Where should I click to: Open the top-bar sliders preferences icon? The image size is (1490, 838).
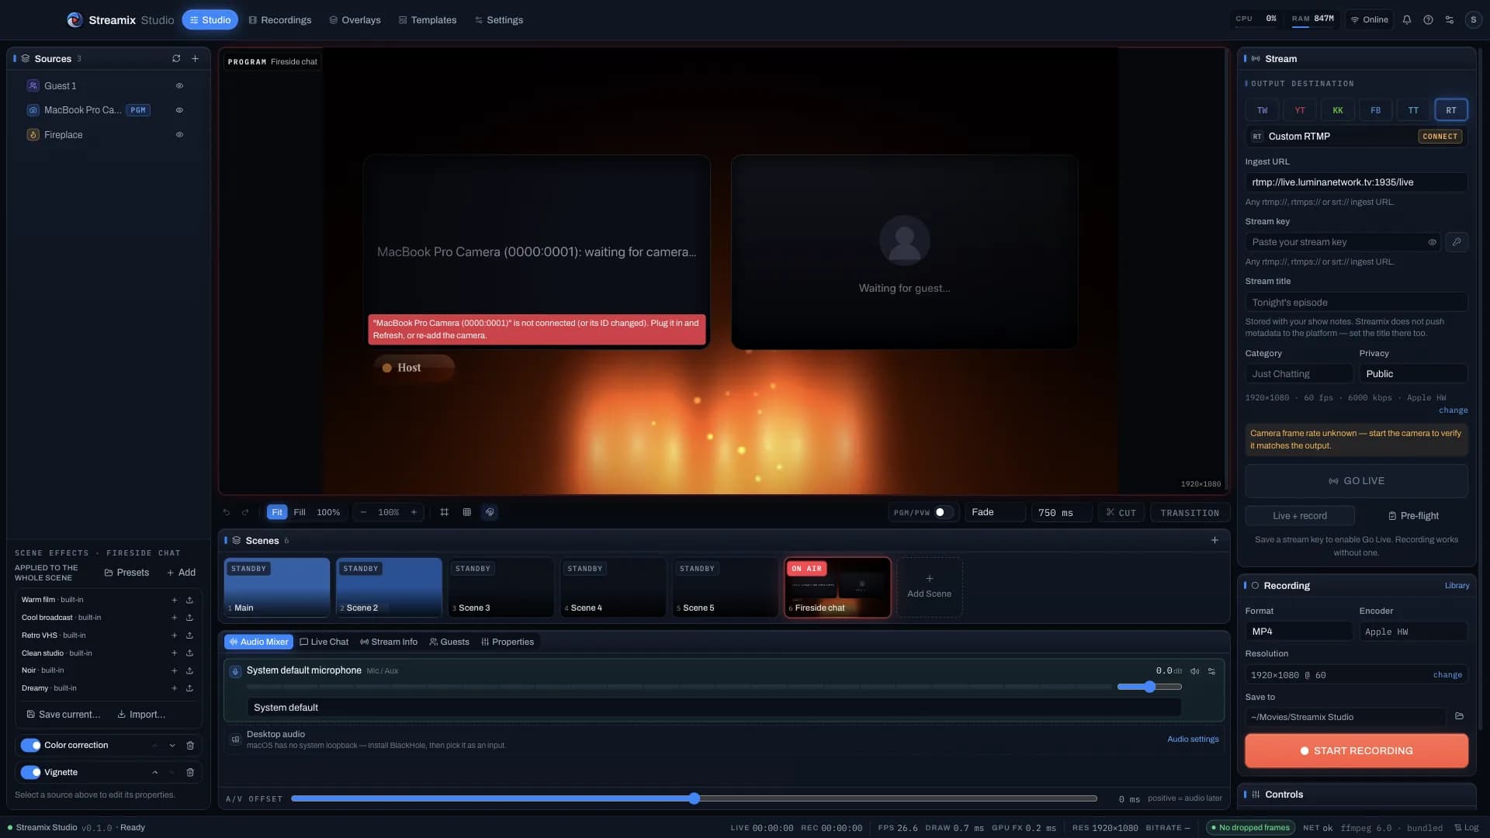pyautogui.click(x=1450, y=20)
